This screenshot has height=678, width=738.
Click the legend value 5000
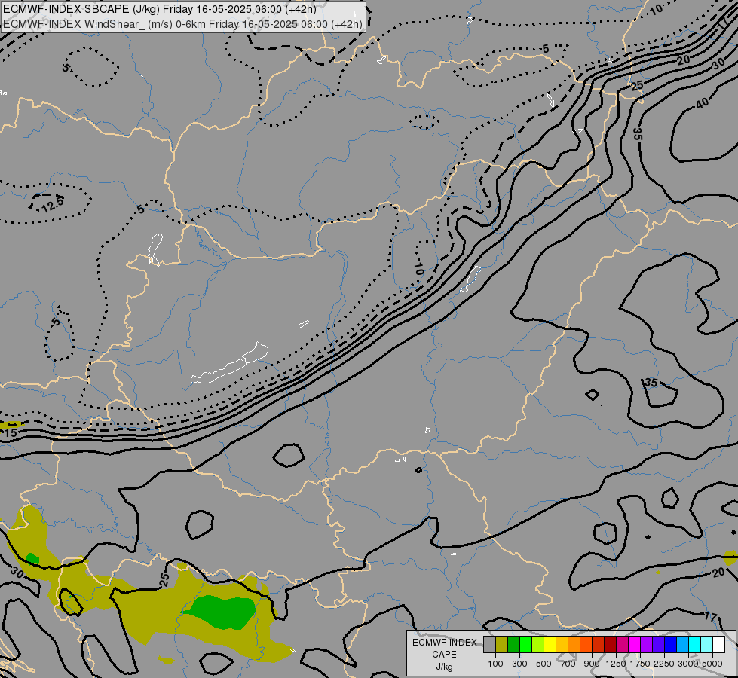712,664
